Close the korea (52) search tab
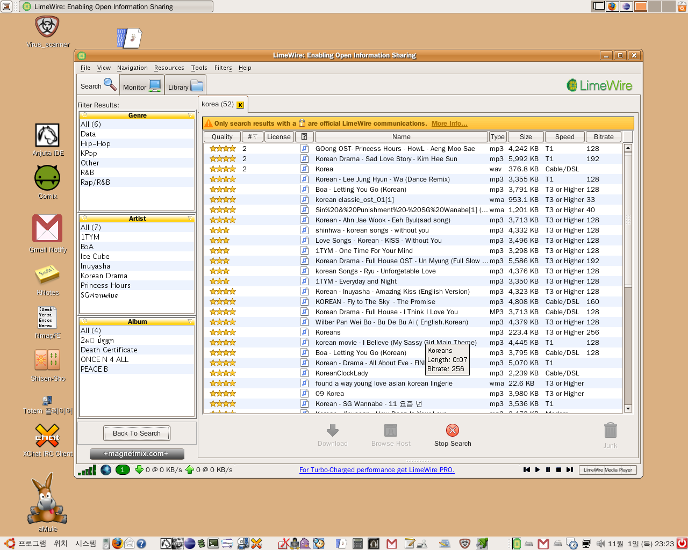The image size is (688, 550). point(240,105)
